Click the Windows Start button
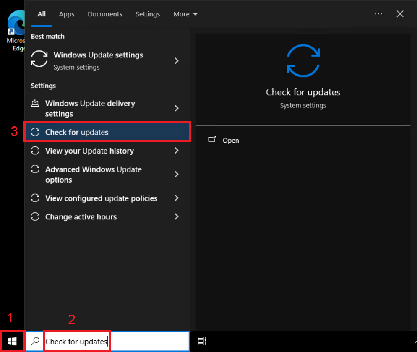 (x=12, y=341)
